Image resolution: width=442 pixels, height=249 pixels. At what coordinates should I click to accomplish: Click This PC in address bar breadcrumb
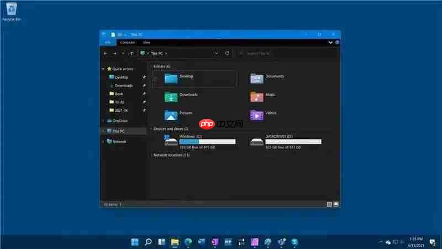pos(157,53)
